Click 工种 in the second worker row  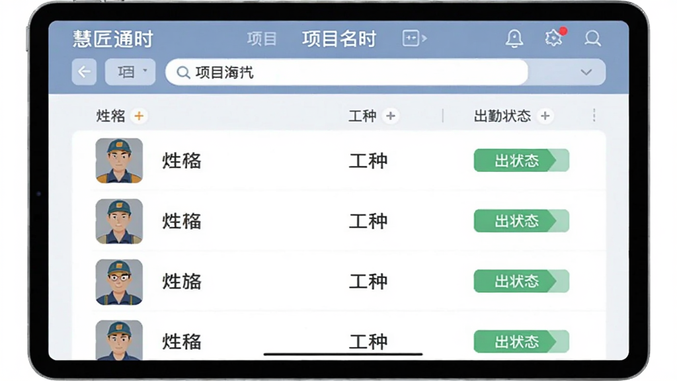(368, 221)
